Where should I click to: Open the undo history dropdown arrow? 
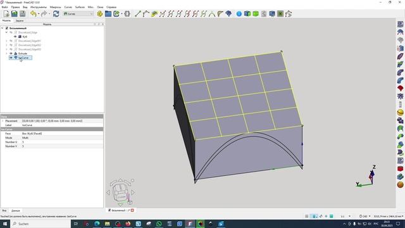[39, 14]
